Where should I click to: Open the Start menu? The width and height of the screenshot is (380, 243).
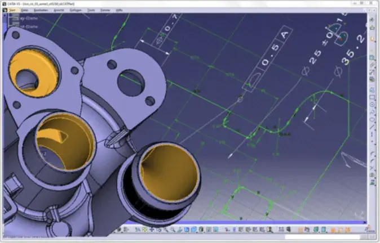(x=12, y=10)
